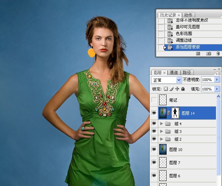The image size is (222, 186).
Task: Open the 填充 slider arrow
Action: 217,89
